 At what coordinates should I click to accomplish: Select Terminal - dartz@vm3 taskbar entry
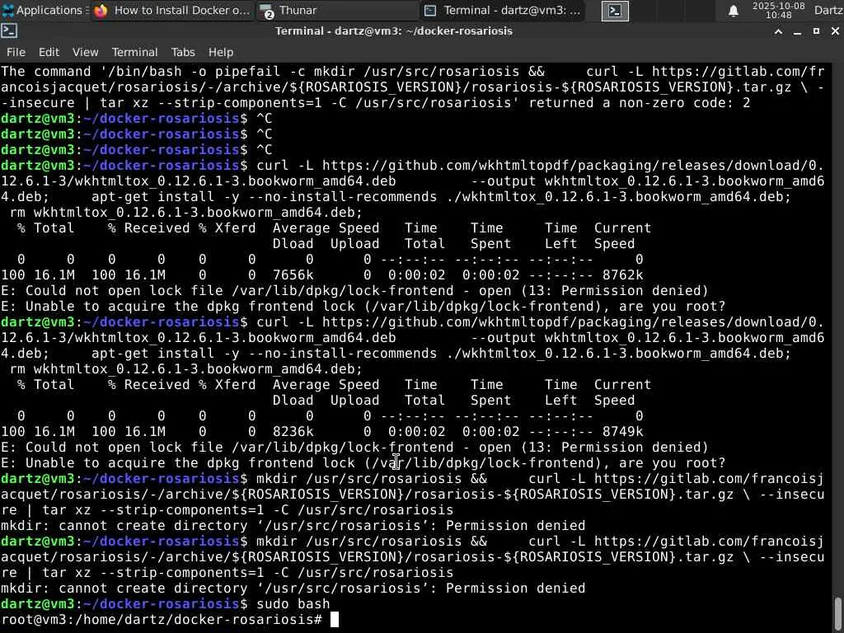[502, 10]
